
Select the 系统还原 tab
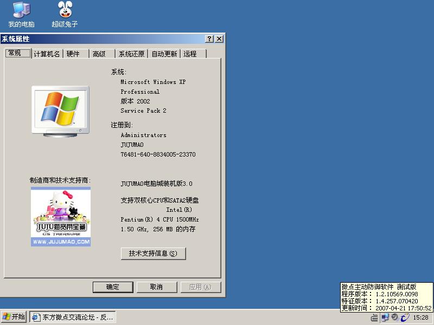(x=131, y=54)
